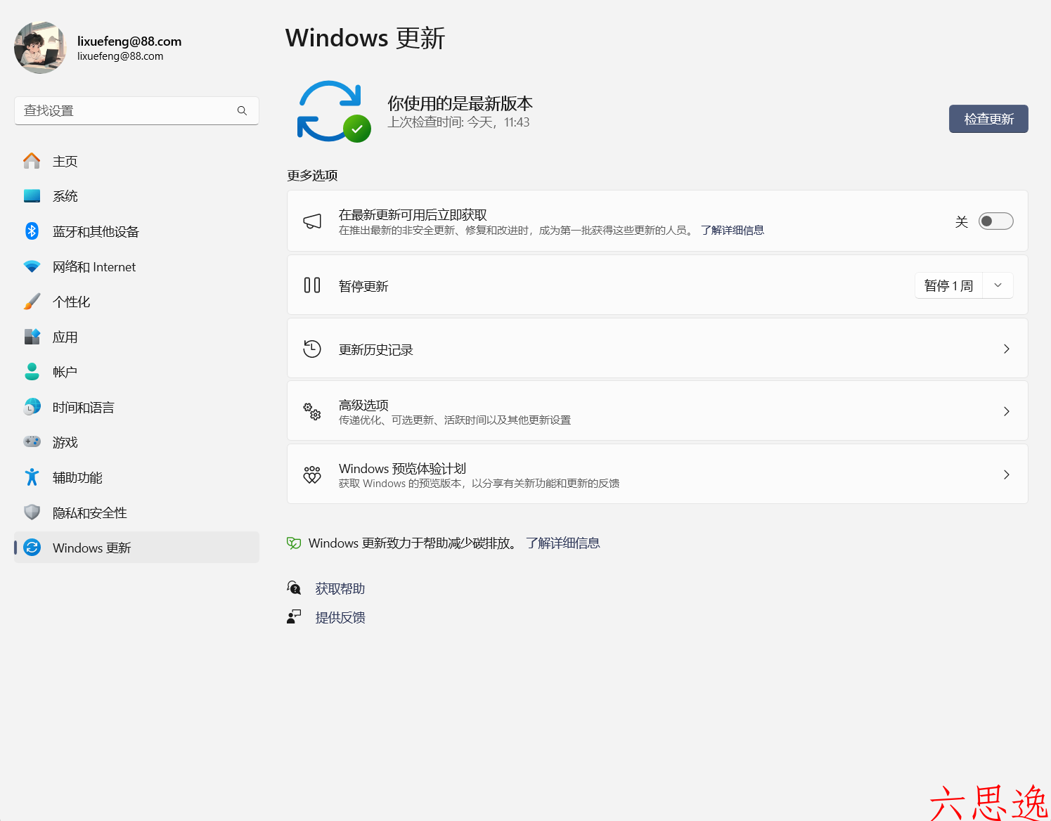Open 了解详细信息 link in the 在最新更新可用后立即获取 row
Image resolution: width=1051 pixels, height=821 pixels.
tap(733, 231)
